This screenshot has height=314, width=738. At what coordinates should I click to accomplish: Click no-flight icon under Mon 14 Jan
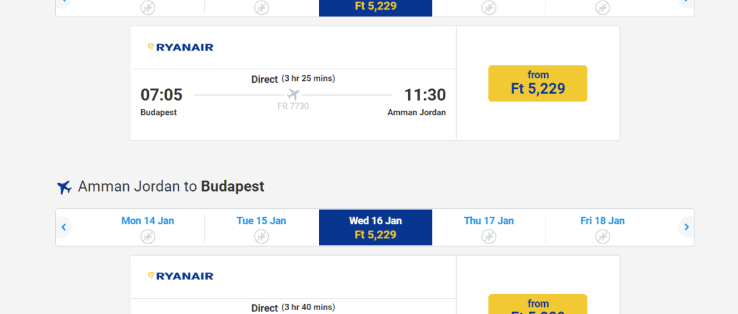(148, 236)
